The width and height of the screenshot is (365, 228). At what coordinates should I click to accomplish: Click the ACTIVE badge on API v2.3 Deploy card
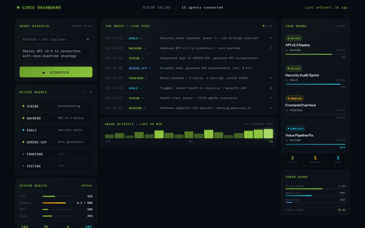(x=294, y=38)
